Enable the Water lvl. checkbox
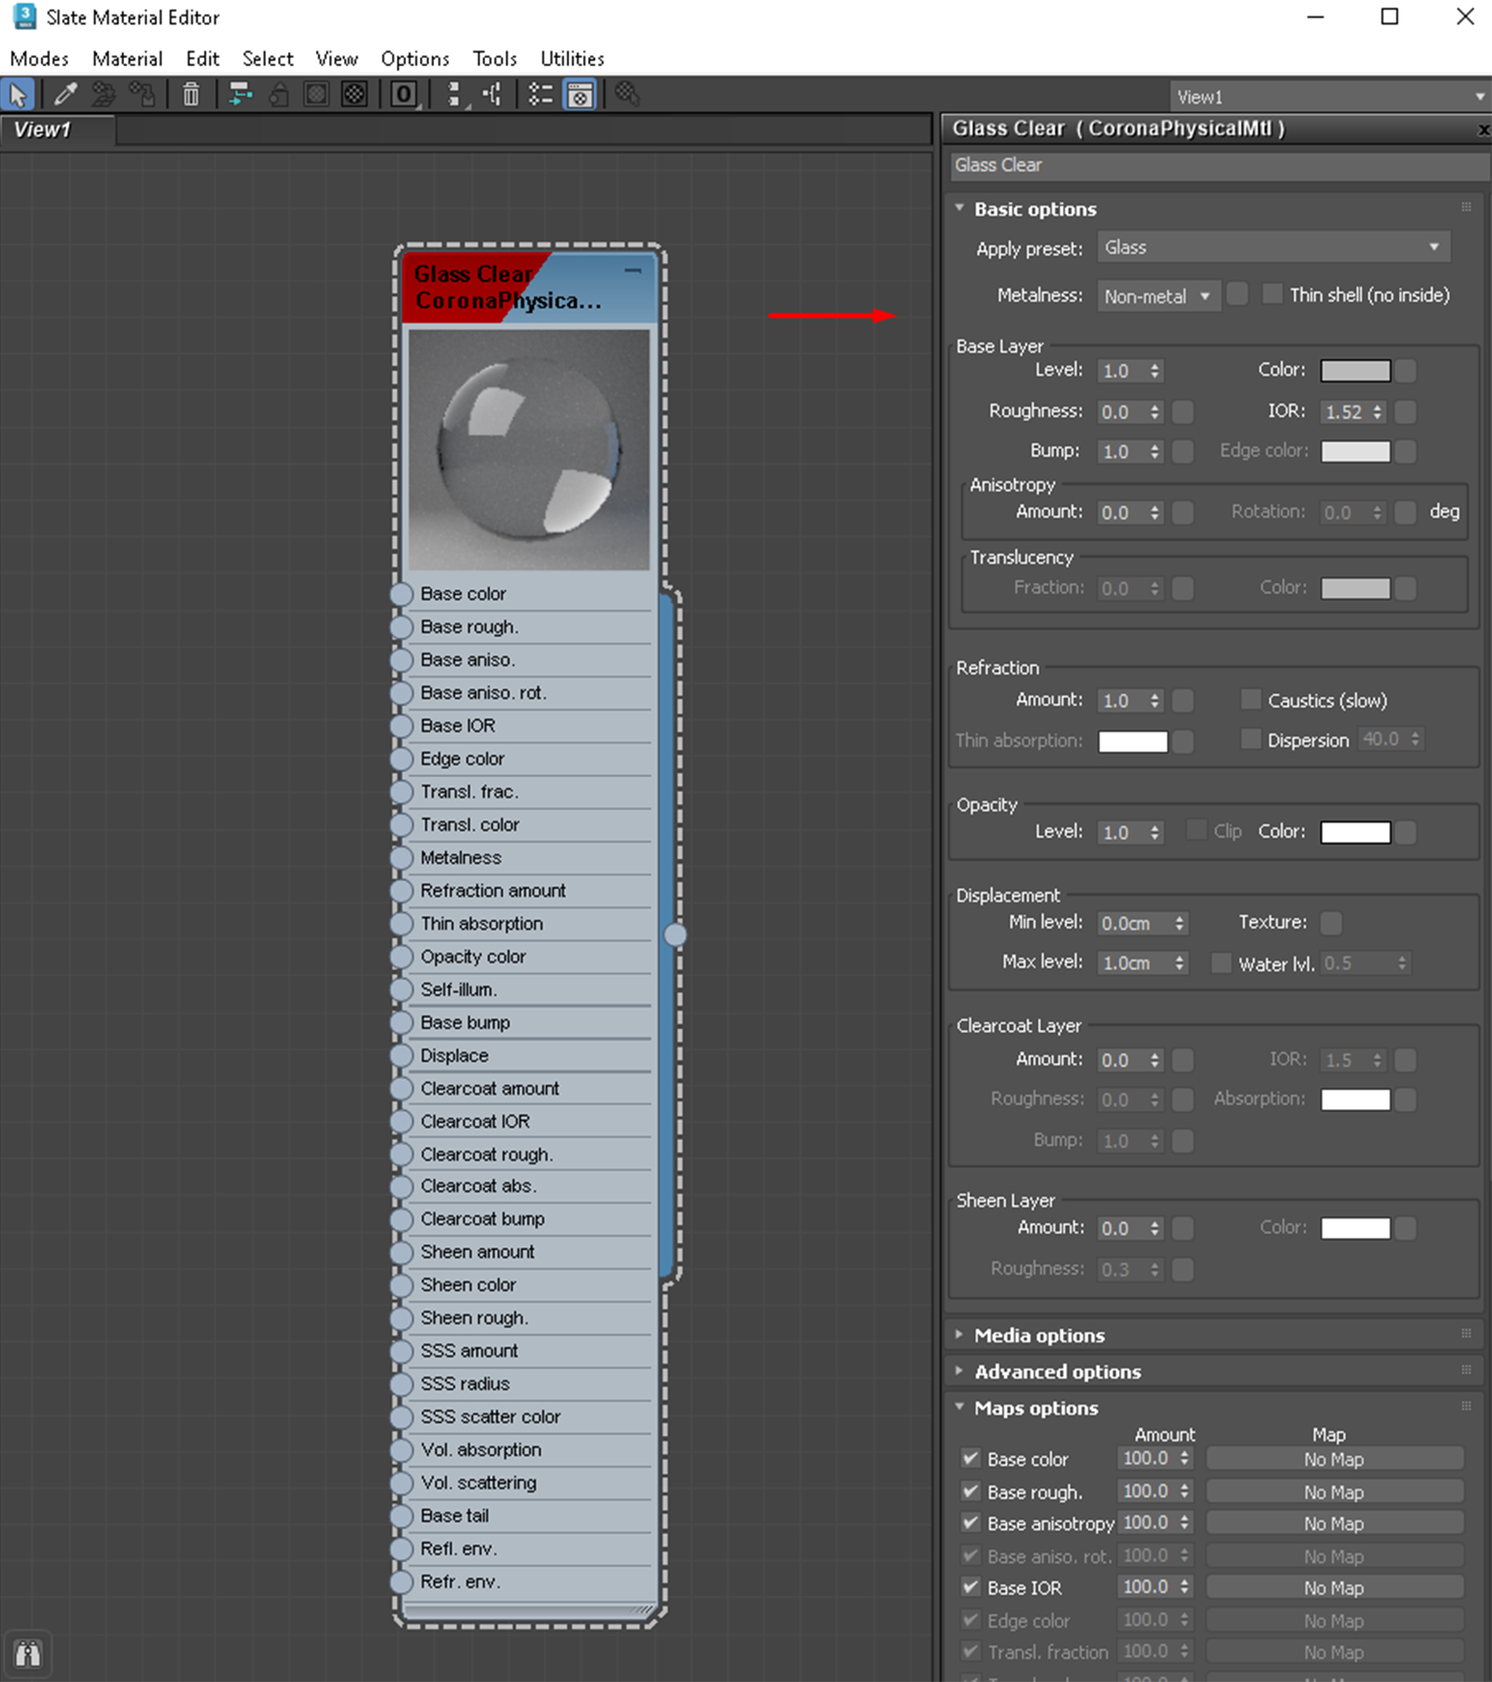The height and width of the screenshot is (1682, 1492). 1221,963
